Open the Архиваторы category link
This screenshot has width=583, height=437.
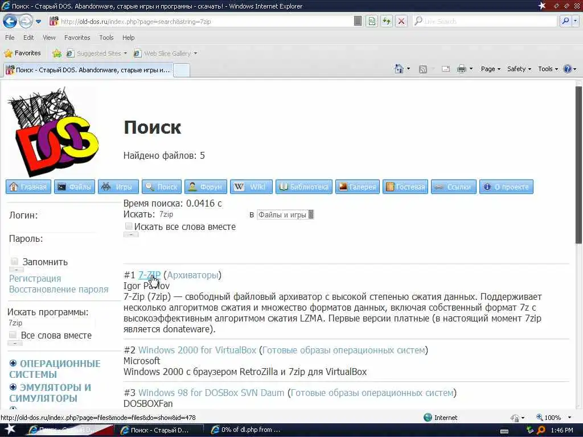192,275
